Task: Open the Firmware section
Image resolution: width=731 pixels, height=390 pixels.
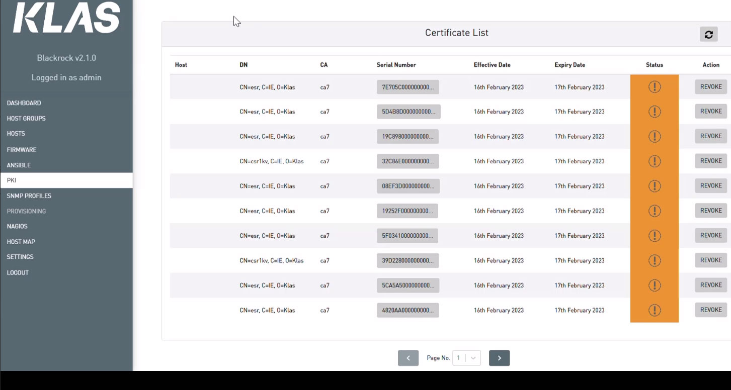Action: pos(22,150)
